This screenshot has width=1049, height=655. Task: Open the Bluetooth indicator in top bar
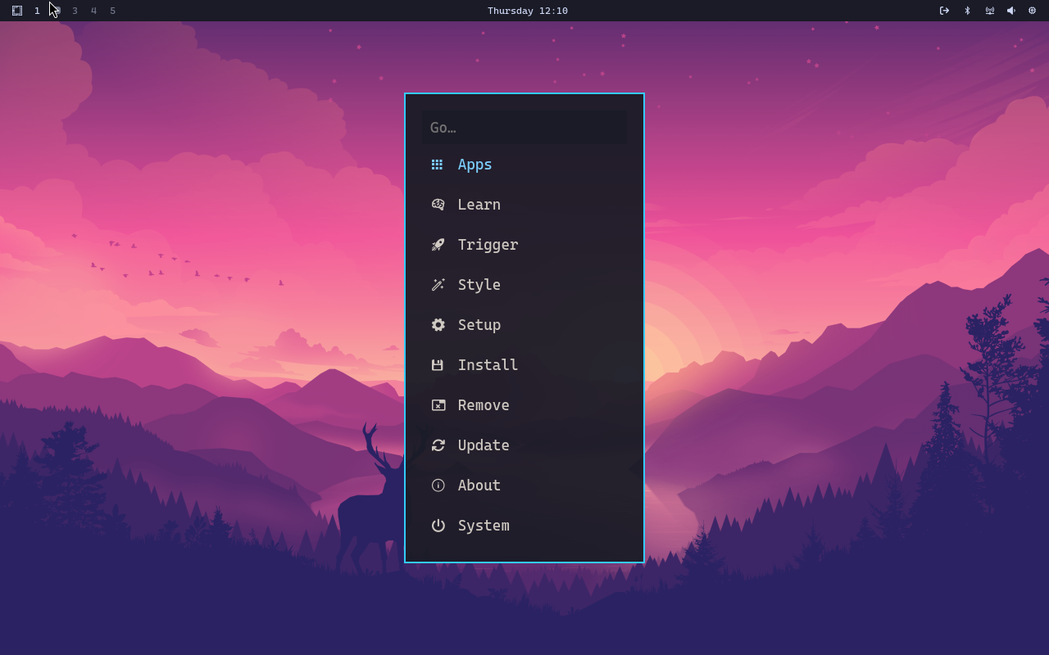point(967,11)
